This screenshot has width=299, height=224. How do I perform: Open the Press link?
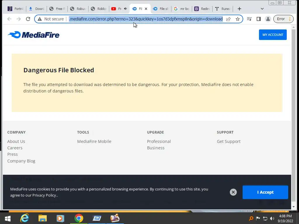tap(12, 154)
